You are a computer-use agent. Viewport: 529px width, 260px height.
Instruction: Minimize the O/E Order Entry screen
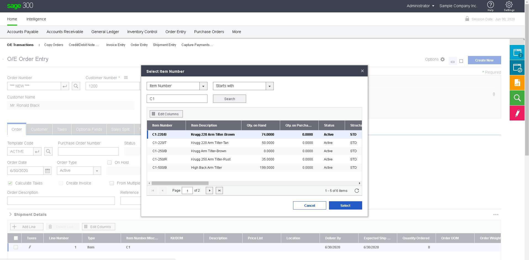(452, 61)
